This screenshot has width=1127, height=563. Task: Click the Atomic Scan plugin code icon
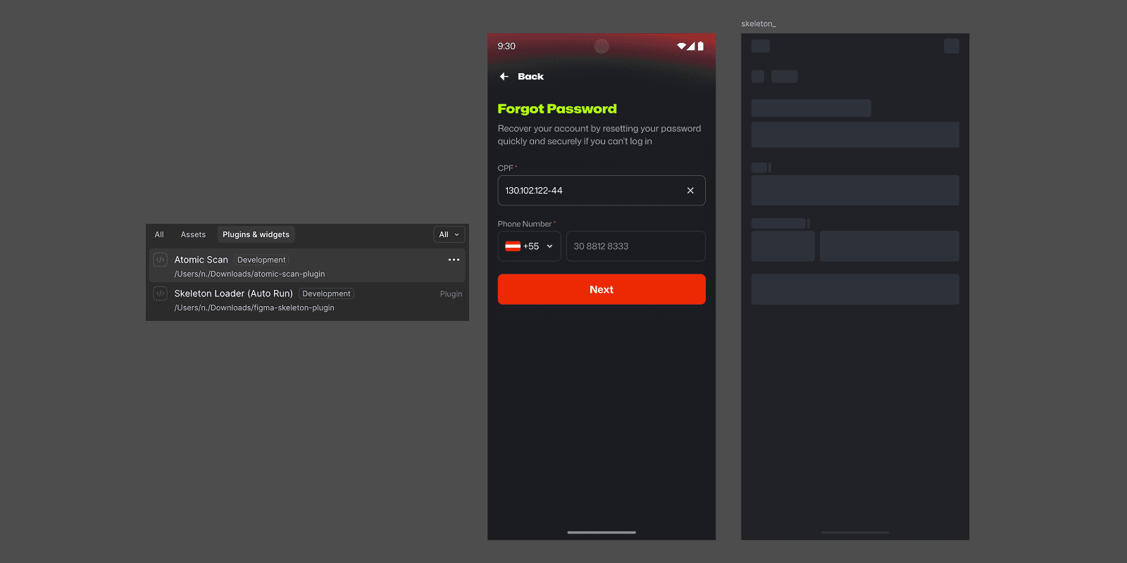(x=161, y=260)
